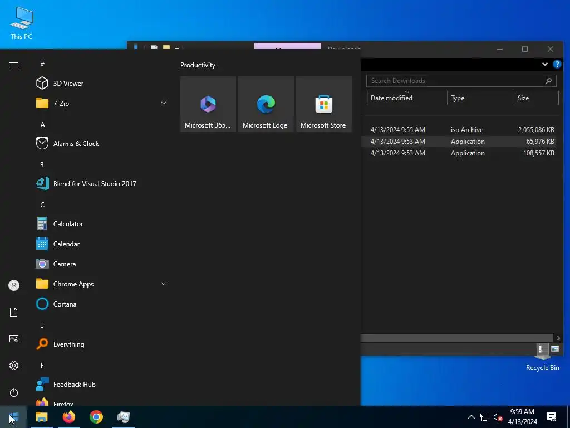Open the Microsoft Store tile
This screenshot has height=428, width=570.
pyautogui.click(x=324, y=104)
